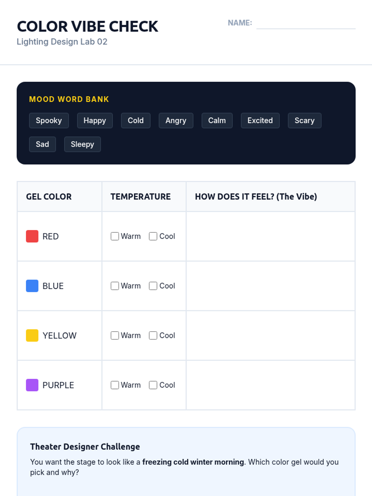
Task: Click the blue gel color swatch
Action: pos(32,286)
